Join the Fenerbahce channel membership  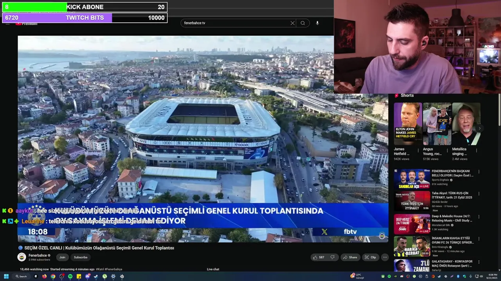click(62, 257)
